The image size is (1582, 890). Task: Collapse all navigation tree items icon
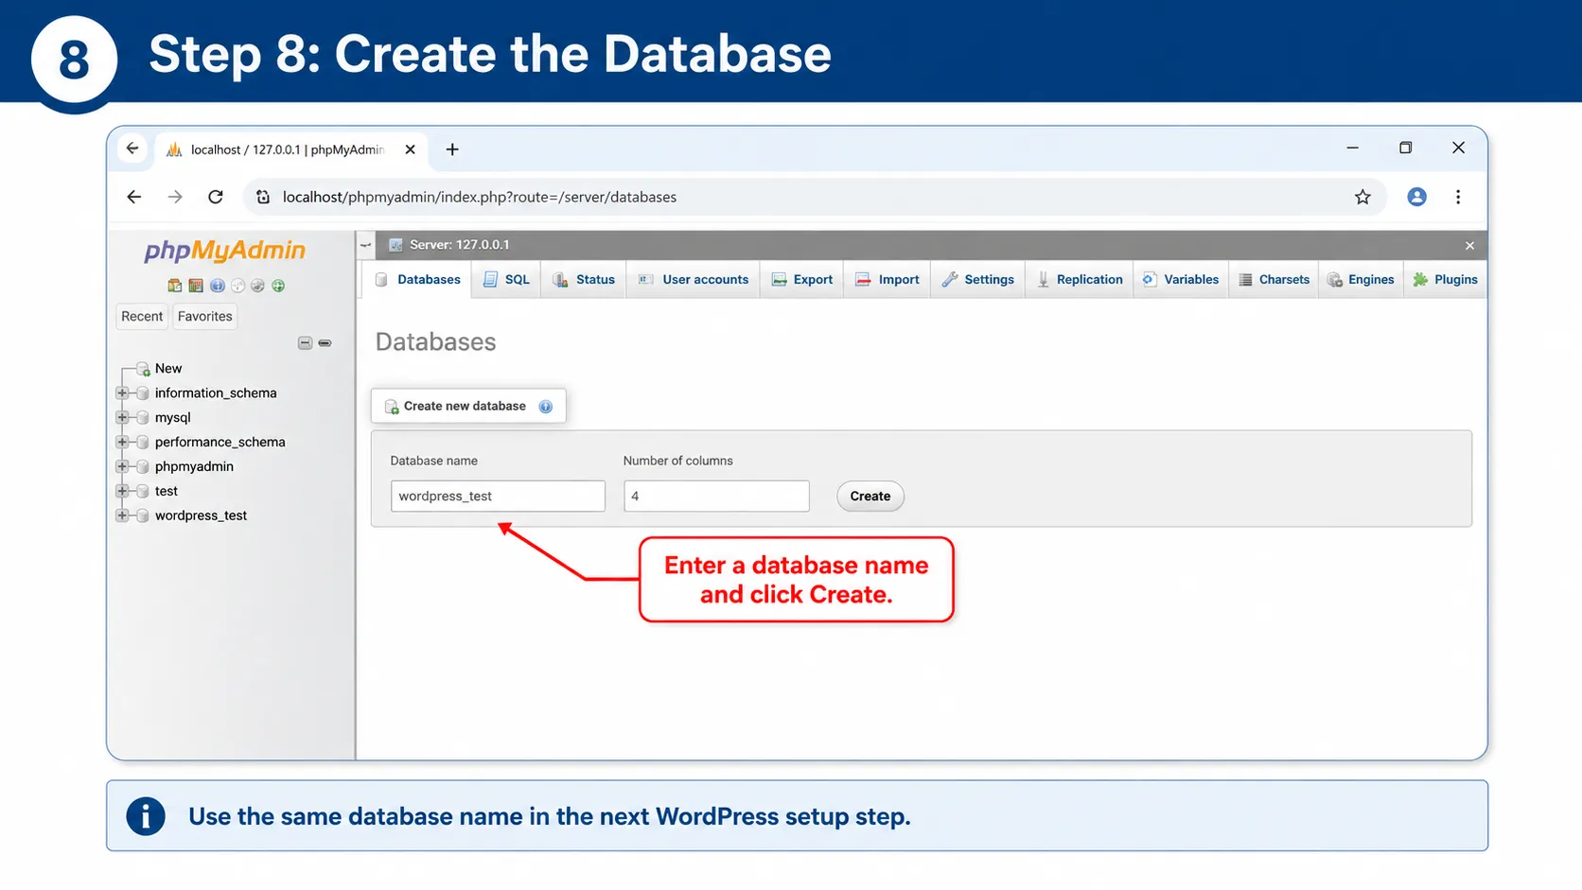(305, 343)
